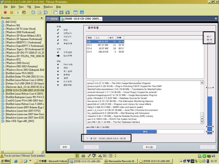
Task: Switch to the Home tab
Action: [x=52, y=19]
